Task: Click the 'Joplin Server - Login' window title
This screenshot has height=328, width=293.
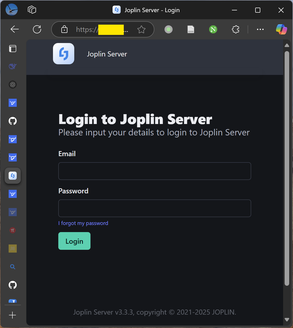Action: coord(152,10)
